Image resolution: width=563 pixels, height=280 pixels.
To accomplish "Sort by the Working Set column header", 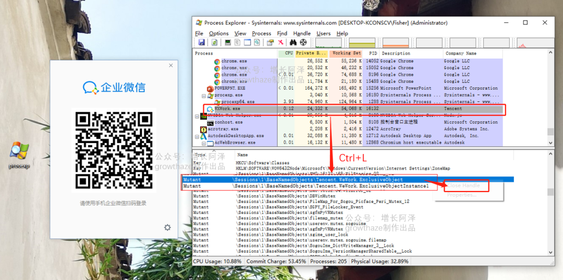I will 346,53.
